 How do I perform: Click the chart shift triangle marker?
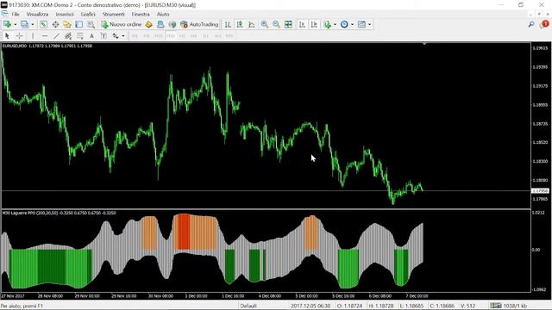[x=424, y=44]
